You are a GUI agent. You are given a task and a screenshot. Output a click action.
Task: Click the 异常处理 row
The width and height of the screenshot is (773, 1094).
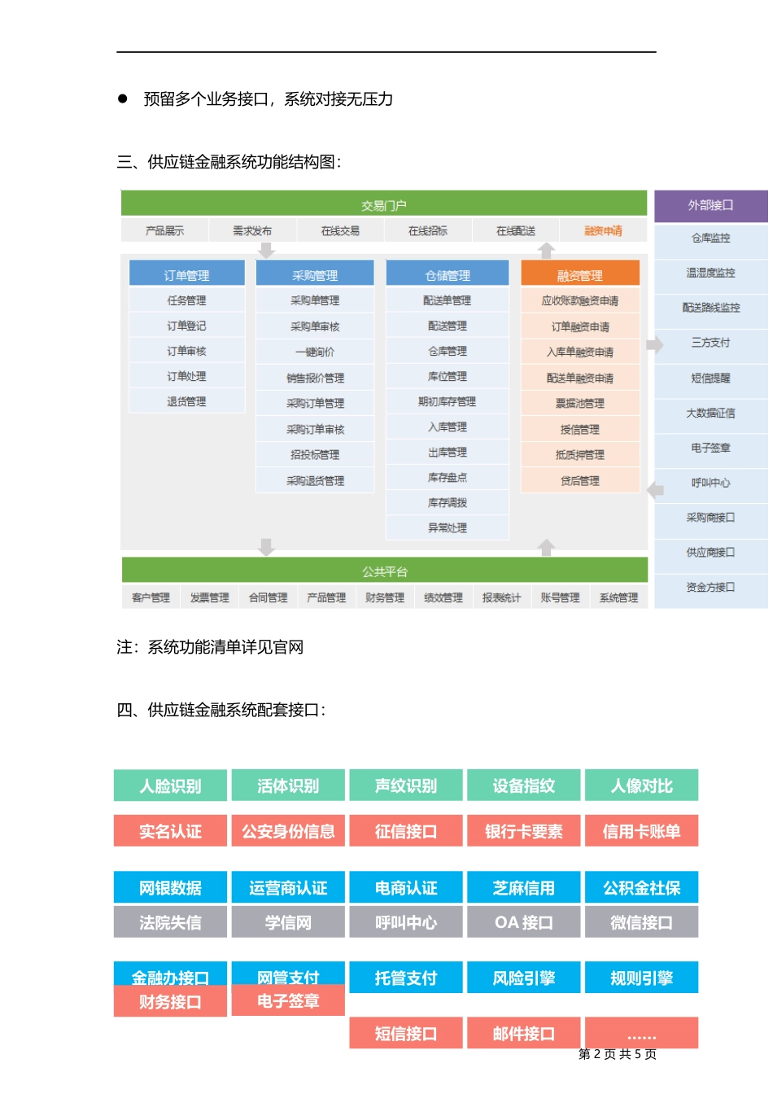coord(448,527)
